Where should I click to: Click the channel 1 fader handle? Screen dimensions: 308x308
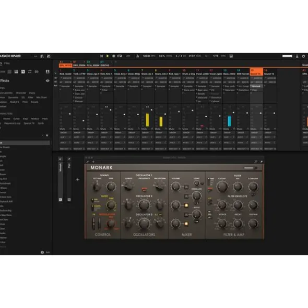[x=69, y=114]
